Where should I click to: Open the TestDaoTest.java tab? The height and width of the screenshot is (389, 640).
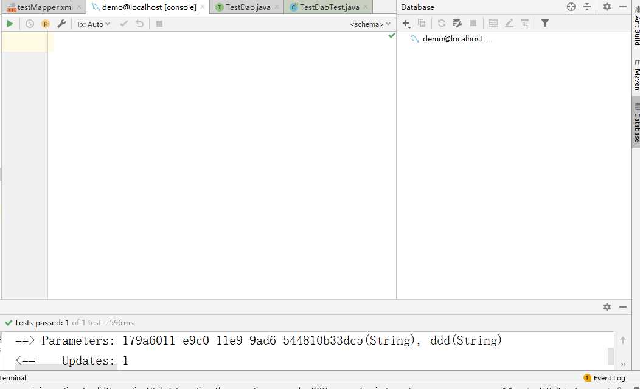pos(329,7)
